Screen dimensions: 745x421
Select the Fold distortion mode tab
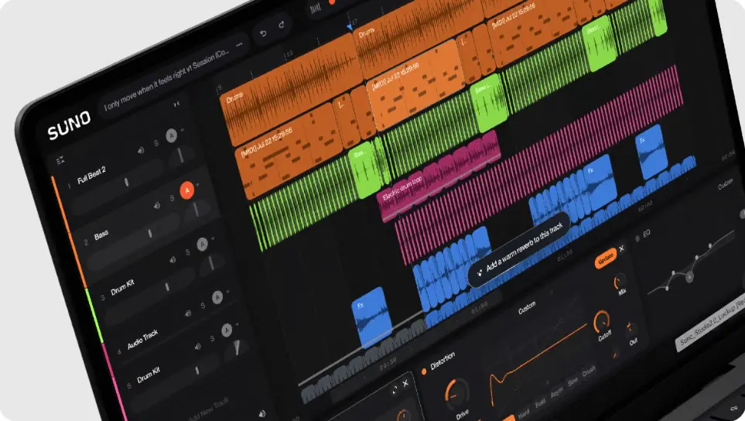tap(540, 403)
